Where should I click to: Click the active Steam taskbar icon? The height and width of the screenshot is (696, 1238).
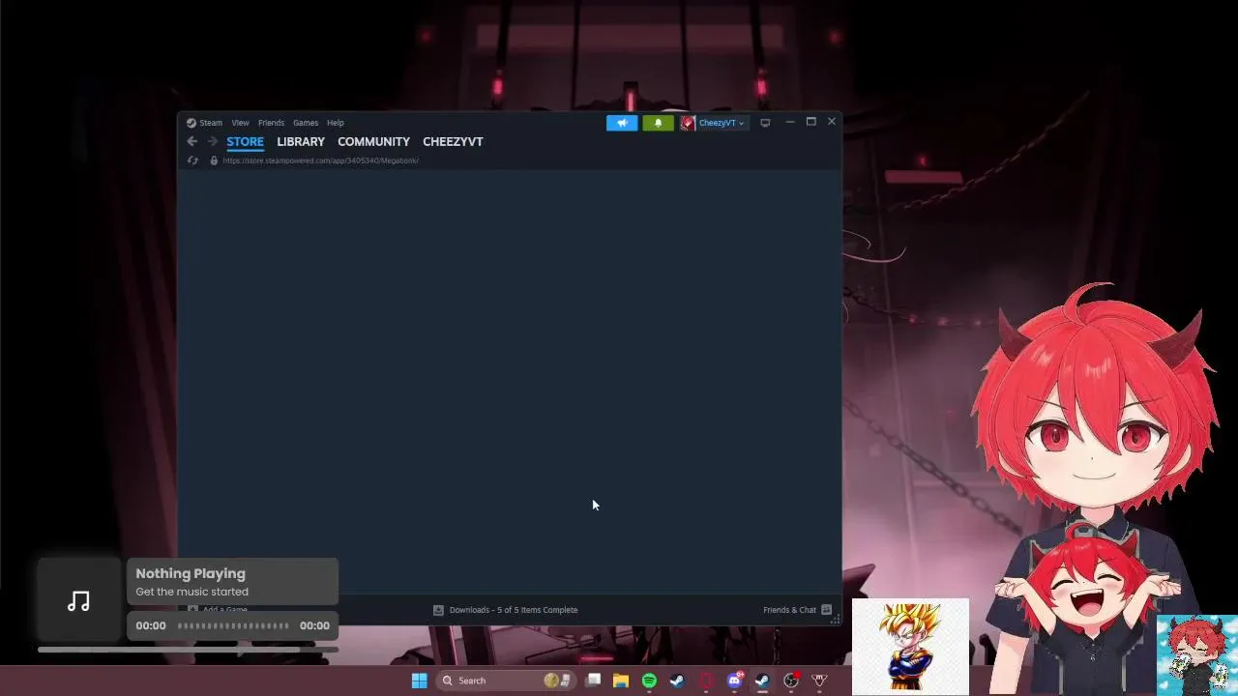(x=762, y=681)
